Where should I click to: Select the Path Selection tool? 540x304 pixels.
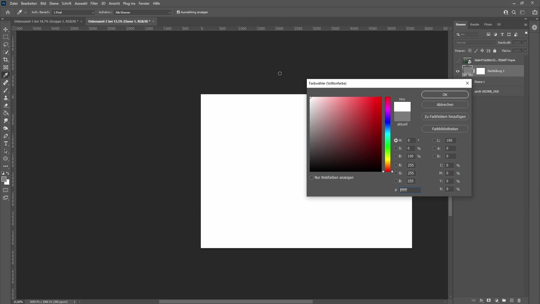[x=6, y=151]
